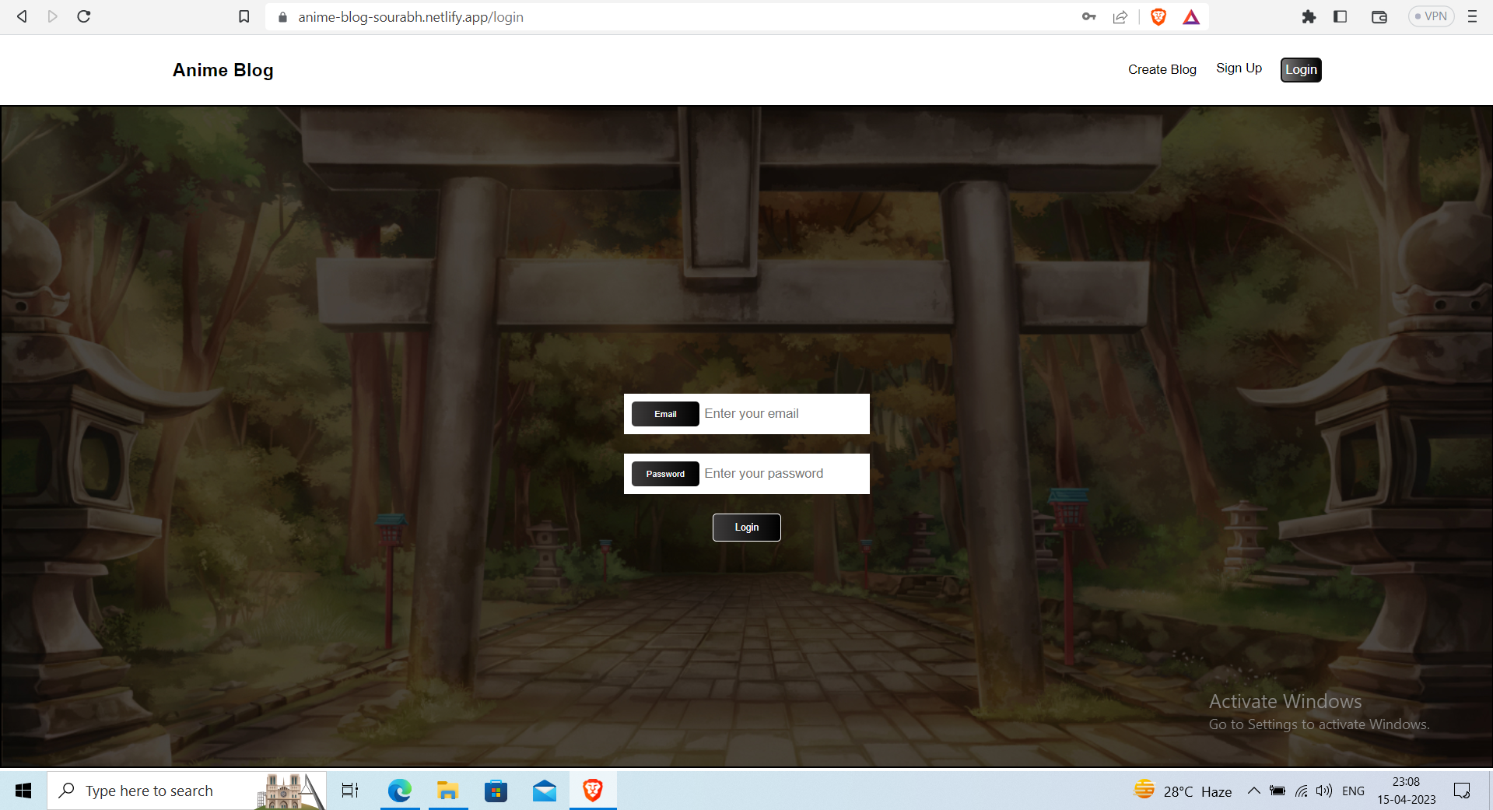Viewport: 1493px width, 810px height.
Task: Go back with the browser back arrow
Action: coord(22,16)
